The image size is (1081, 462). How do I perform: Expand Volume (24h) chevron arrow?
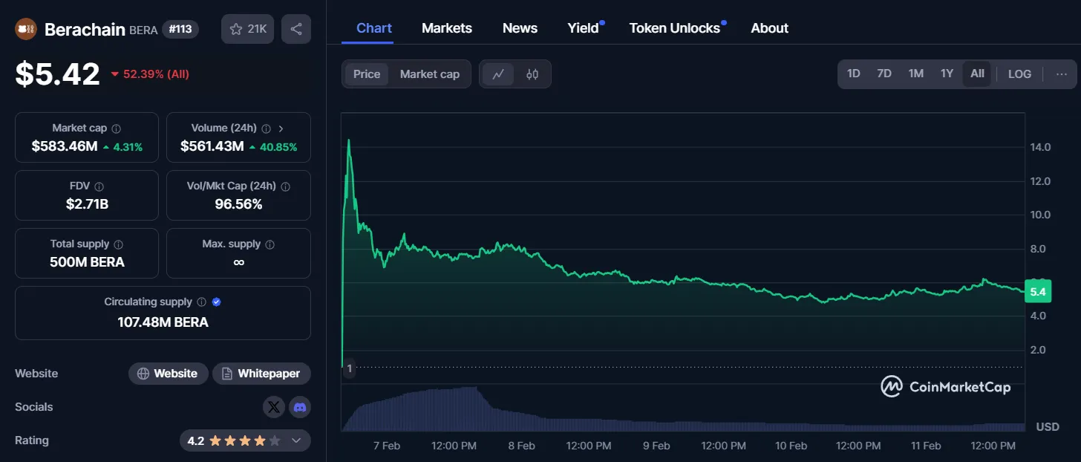(281, 128)
